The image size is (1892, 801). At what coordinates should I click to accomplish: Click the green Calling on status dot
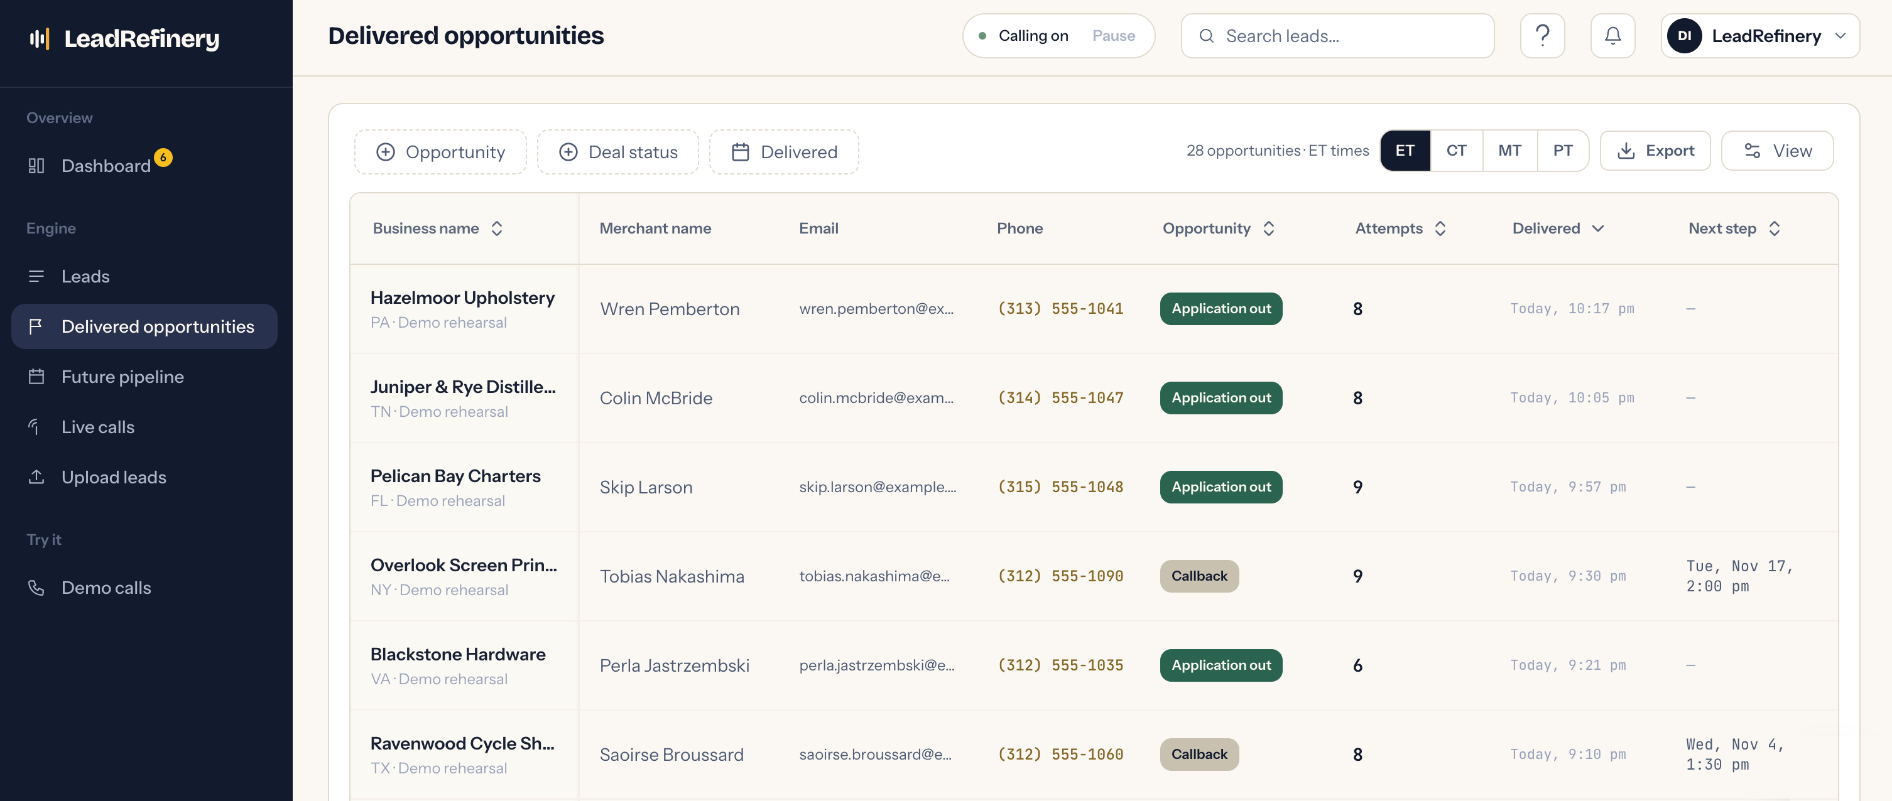click(982, 36)
